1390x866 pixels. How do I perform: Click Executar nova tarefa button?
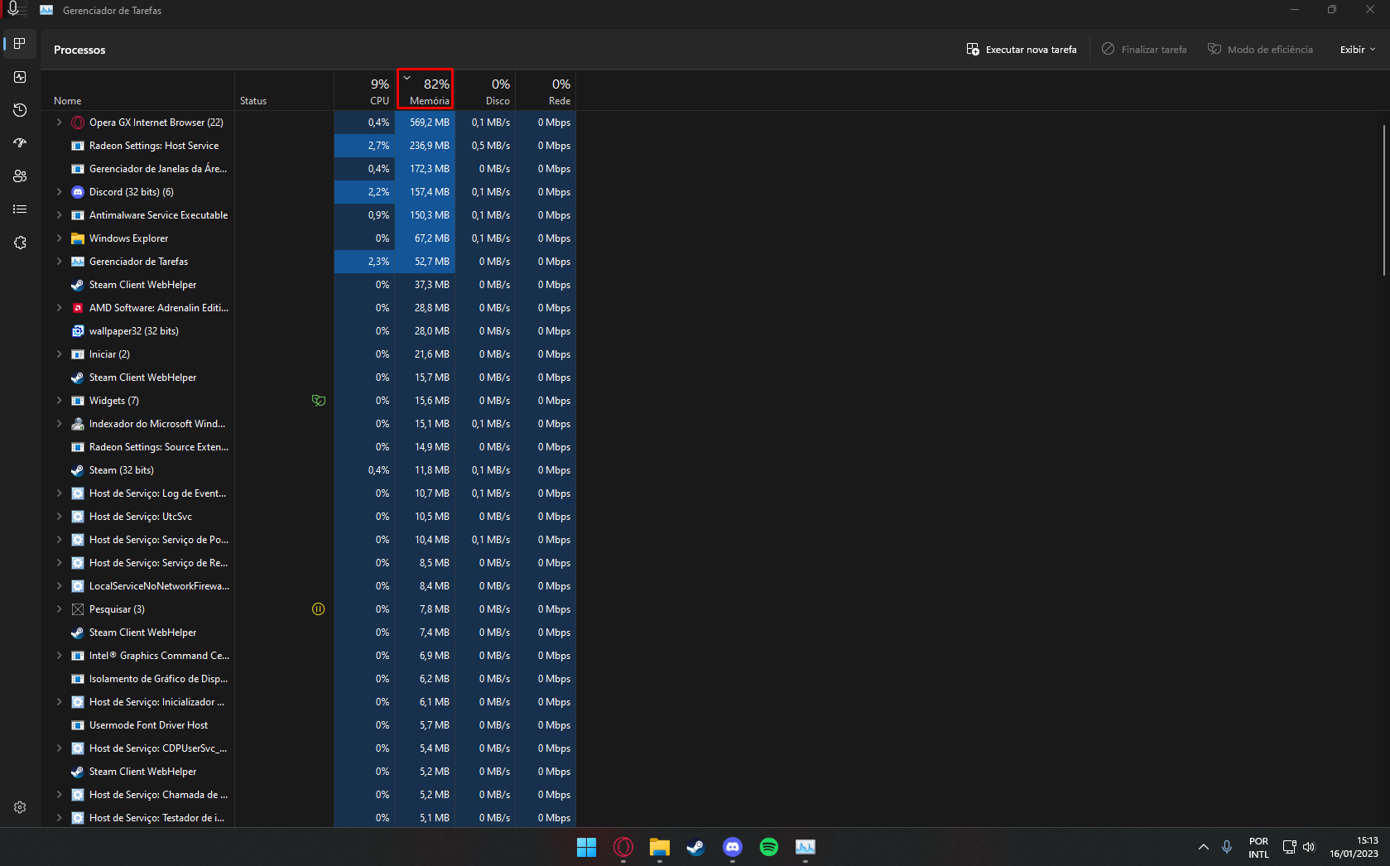[1022, 50]
